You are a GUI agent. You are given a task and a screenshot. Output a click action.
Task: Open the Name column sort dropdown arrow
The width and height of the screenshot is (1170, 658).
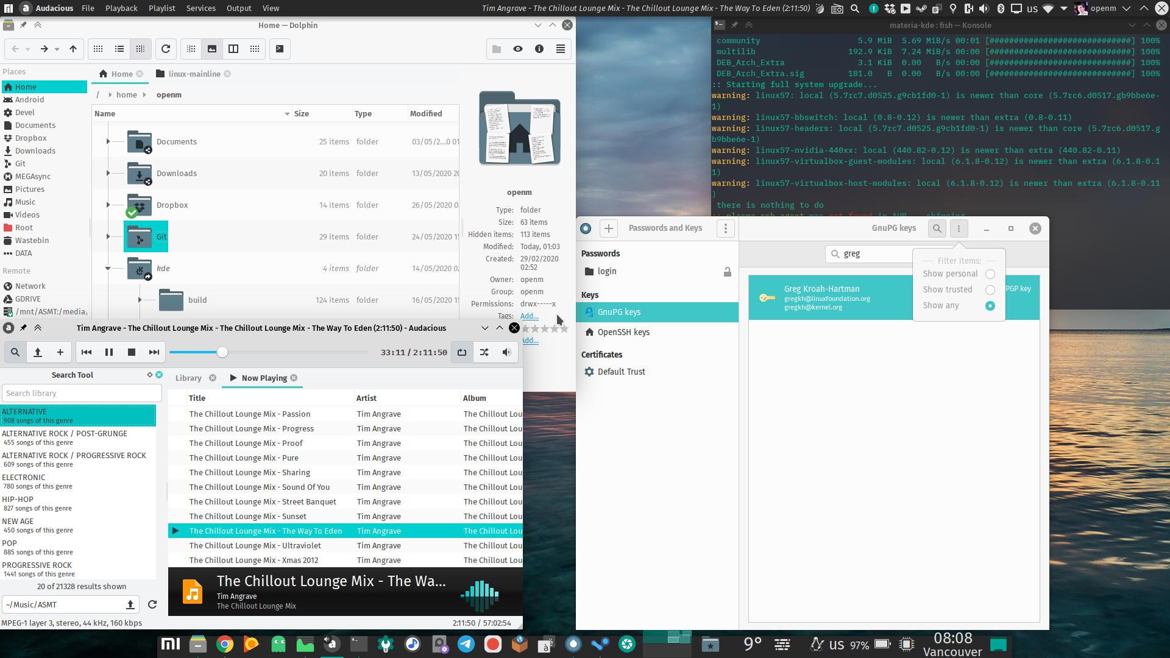287,114
